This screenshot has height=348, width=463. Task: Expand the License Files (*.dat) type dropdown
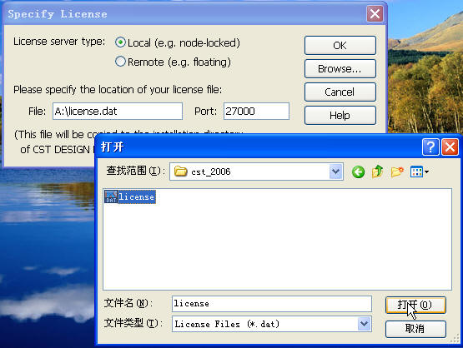click(364, 324)
